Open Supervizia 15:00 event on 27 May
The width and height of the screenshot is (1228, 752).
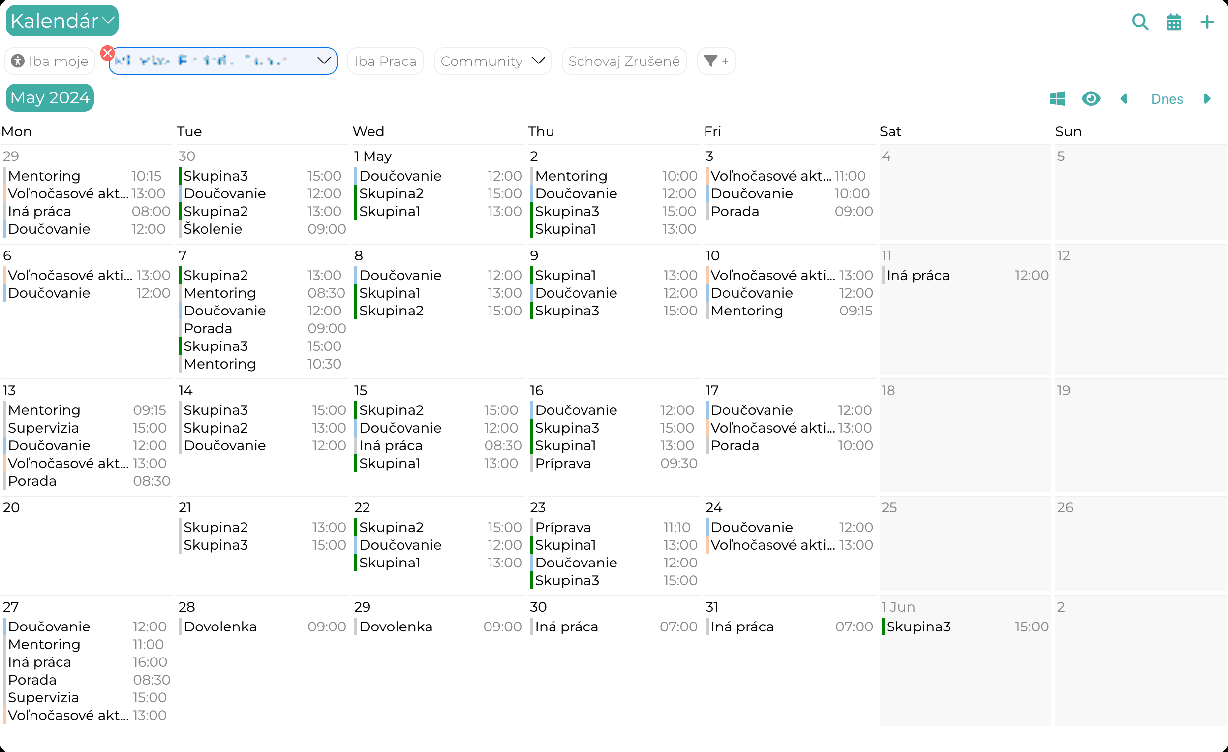click(87, 698)
